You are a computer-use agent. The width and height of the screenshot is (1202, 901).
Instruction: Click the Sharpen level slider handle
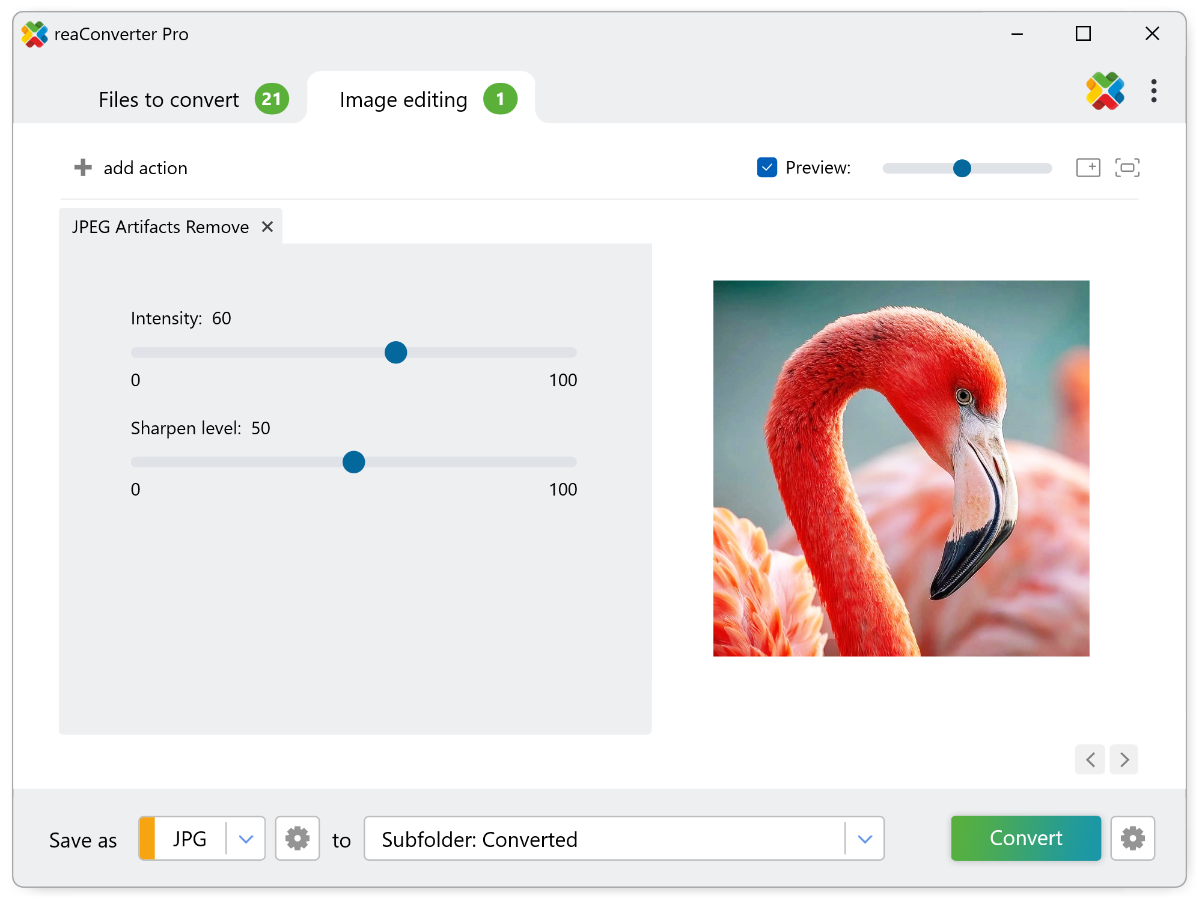click(x=353, y=462)
